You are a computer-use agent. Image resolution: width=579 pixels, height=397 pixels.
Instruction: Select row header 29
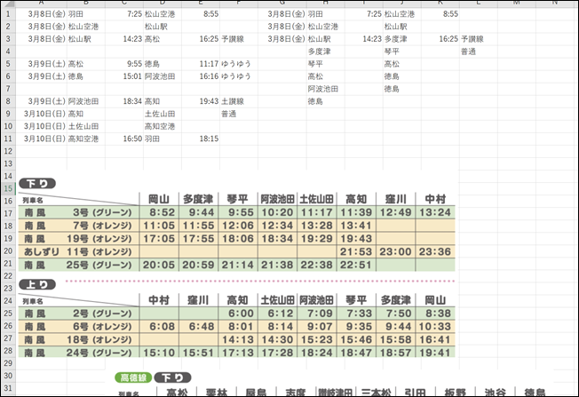pyautogui.click(x=8, y=363)
